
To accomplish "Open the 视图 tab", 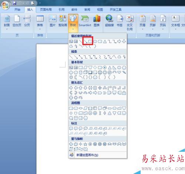I will pos(100,10).
